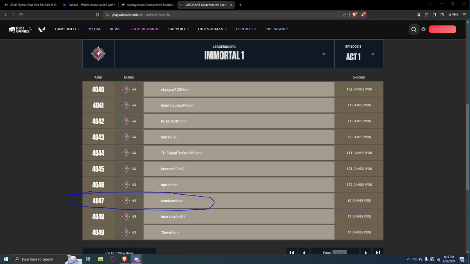Expand the Support menu
The image size is (470, 264).
click(179, 29)
